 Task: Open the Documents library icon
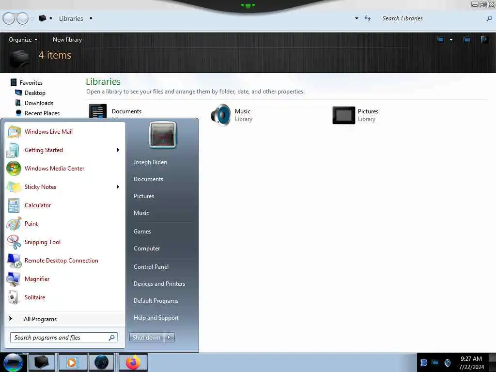98,111
